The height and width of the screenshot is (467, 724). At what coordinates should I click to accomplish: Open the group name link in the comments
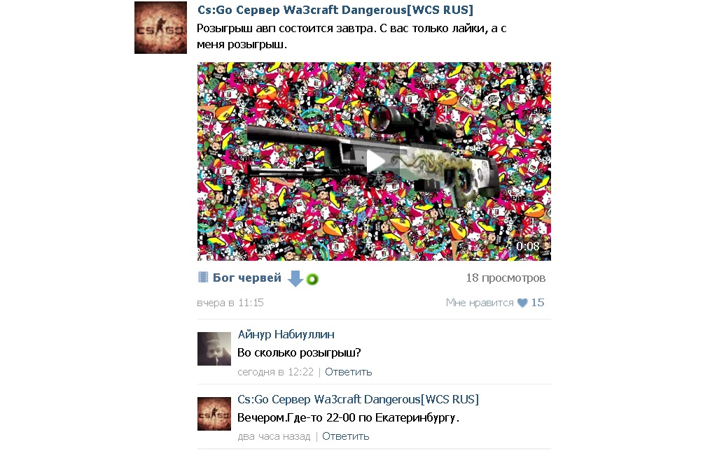(x=358, y=399)
